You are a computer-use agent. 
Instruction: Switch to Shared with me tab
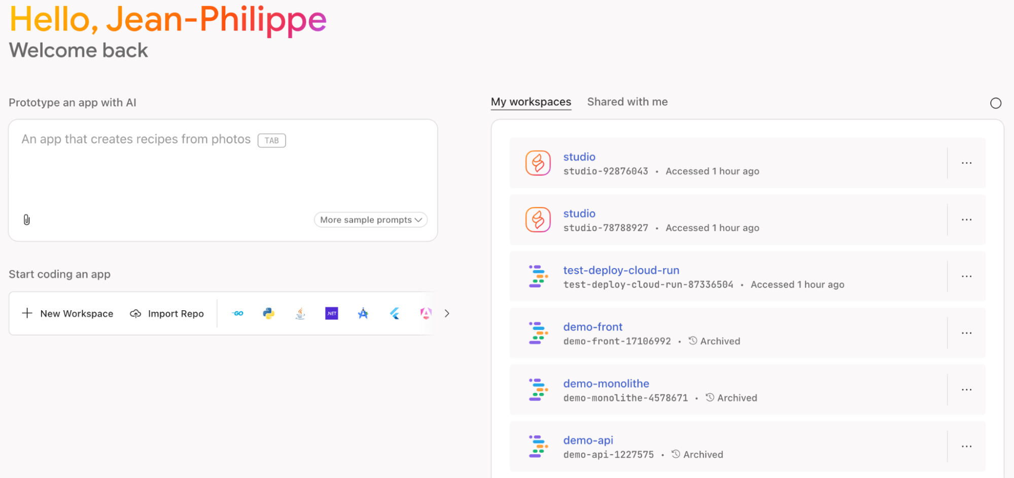pos(627,102)
